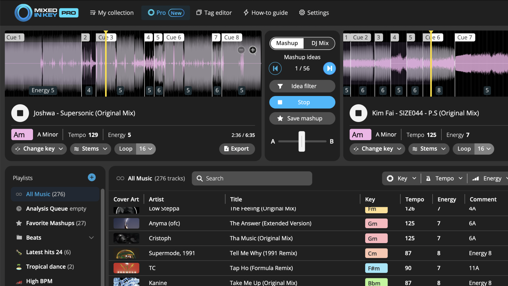Viewport: 508px width, 286px height.
Task: Select the Tap Ho (Formula Remix) row
Action: pyautogui.click(x=308, y=268)
